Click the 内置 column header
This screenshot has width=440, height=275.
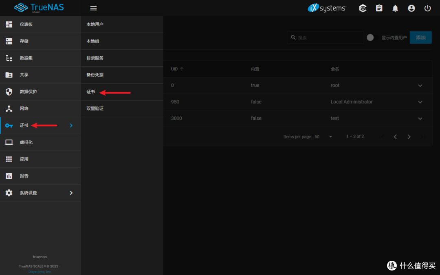255,69
